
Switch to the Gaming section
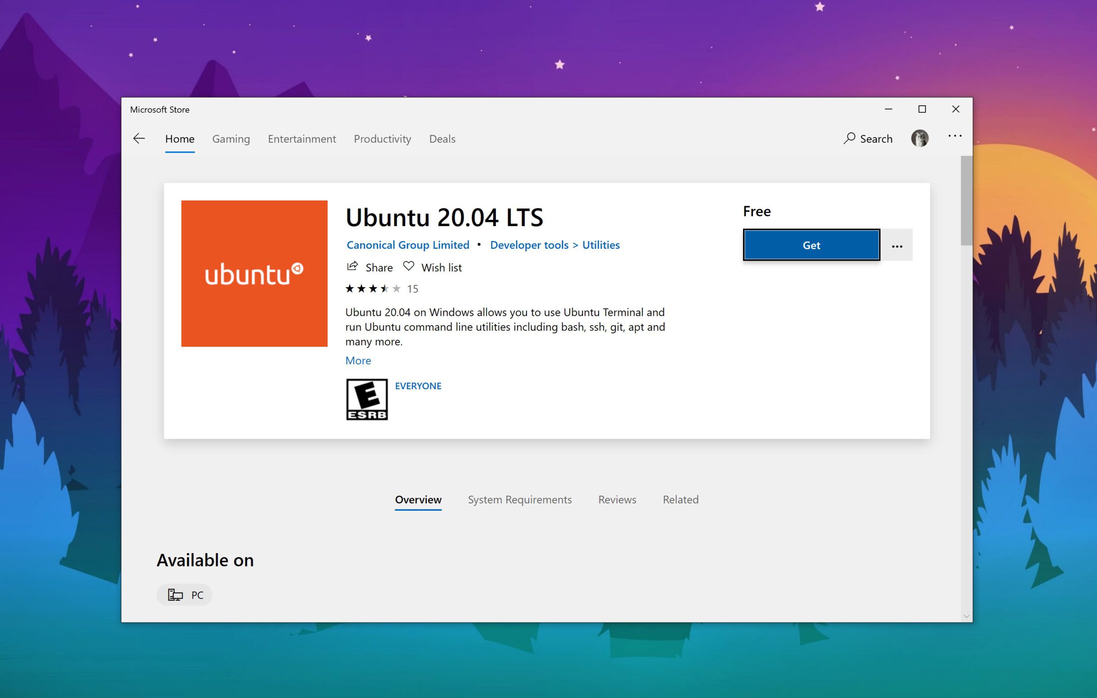231,138
